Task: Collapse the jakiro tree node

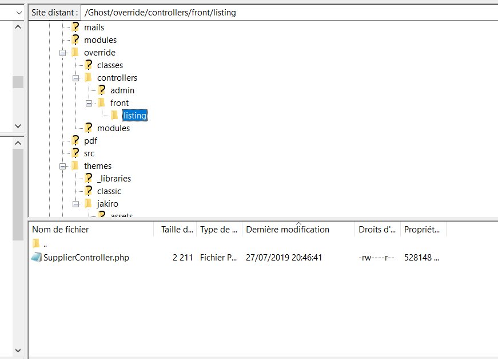Action: point(75,204)
